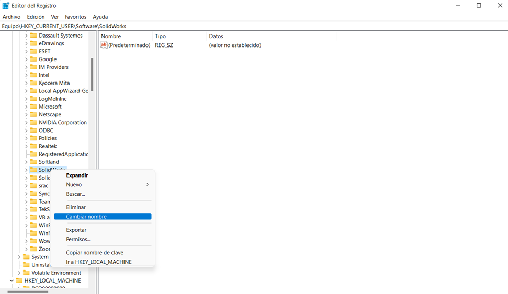This screenshot has height=294, width=508.
Task: Expand the Microsoft key arrow
Action: point(26,107)
